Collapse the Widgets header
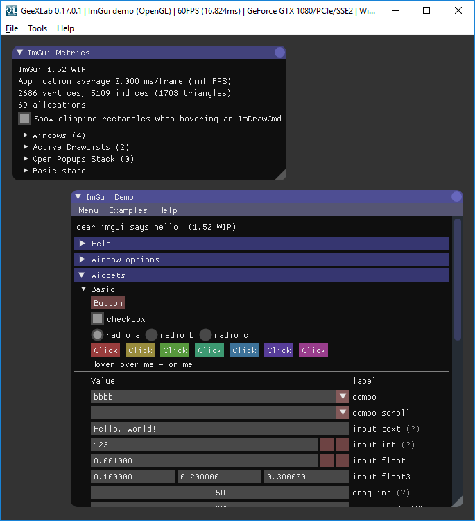Screen dimensions: 475x521 tap(261, 275)
